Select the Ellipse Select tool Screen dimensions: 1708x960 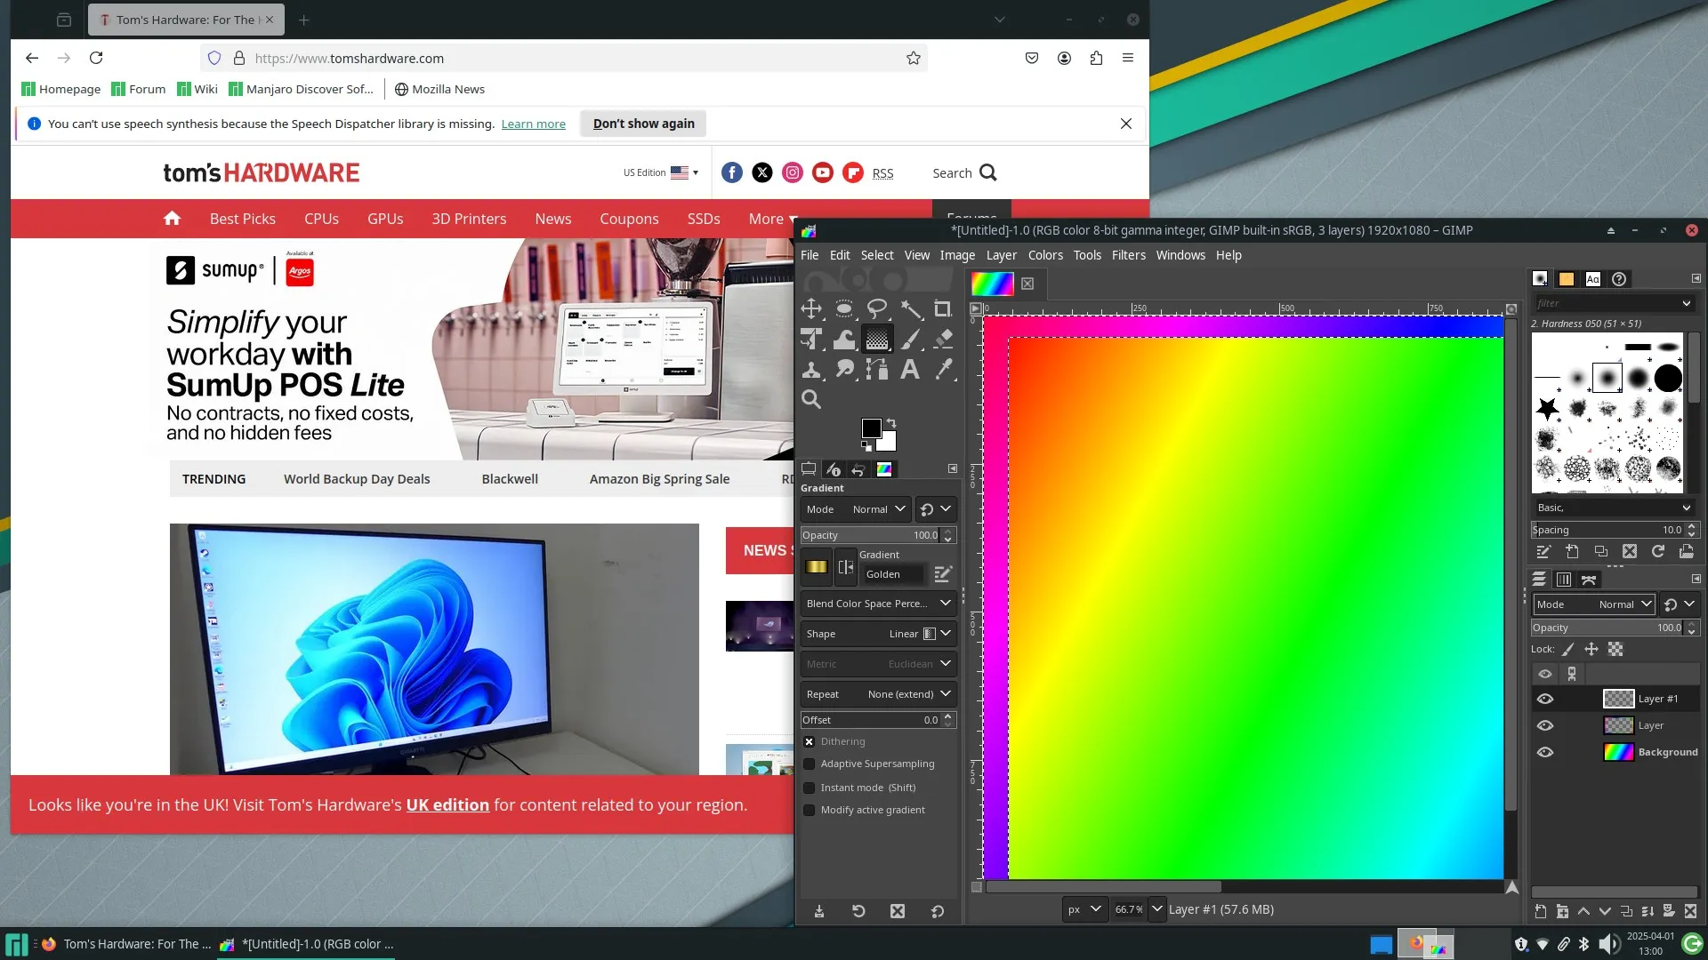tap(844, 309)
